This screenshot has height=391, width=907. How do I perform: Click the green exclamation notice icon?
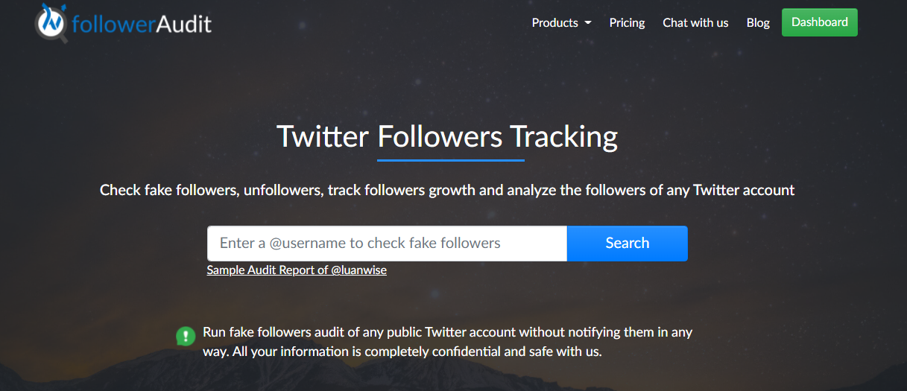pos(185,336)
